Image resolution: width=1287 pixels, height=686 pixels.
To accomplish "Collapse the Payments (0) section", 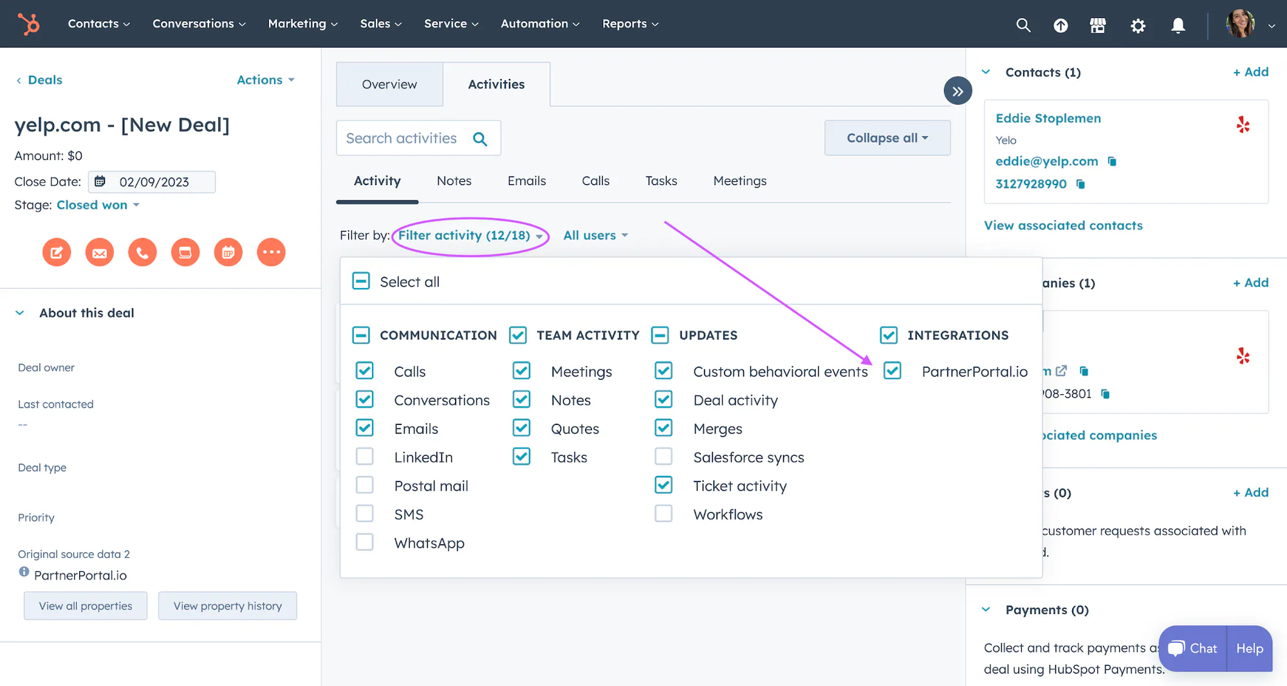I will pos(986,609).
